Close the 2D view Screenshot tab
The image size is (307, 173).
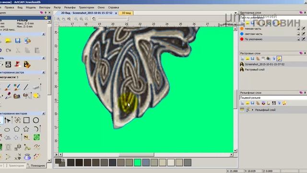(116, 13)
